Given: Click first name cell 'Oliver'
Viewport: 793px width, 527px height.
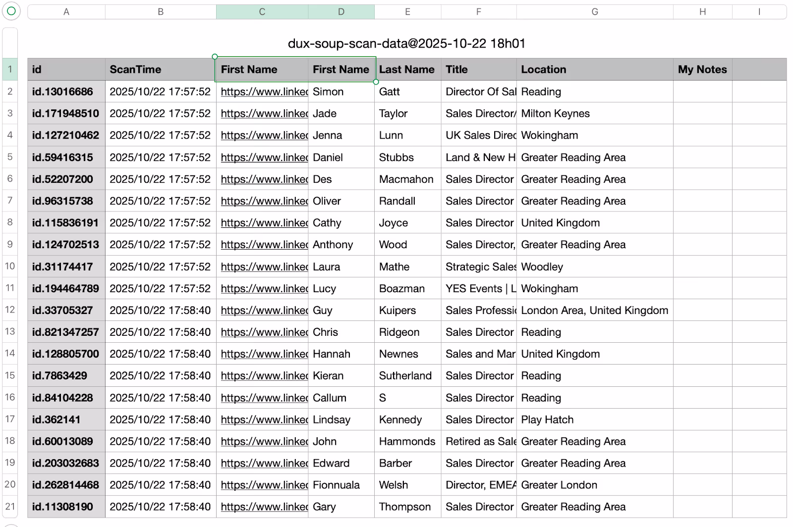Looking at the screenshot, I should pyautogui.click(x=341, y=201).
